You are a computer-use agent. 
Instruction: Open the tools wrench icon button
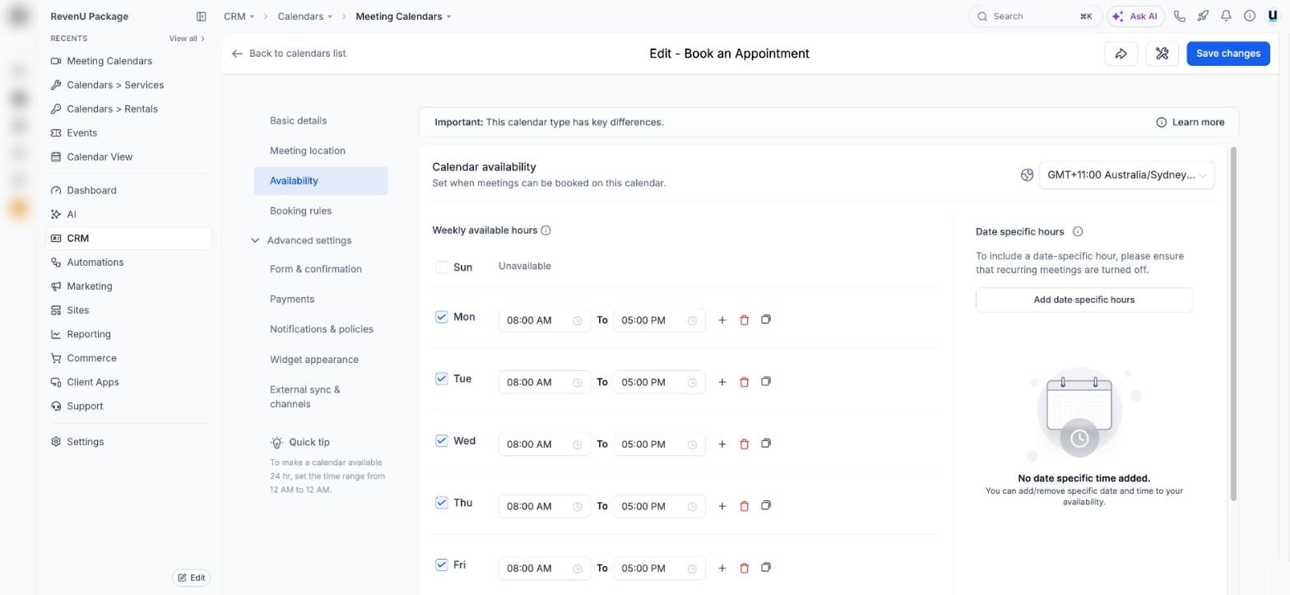[x=1162, y=53]
